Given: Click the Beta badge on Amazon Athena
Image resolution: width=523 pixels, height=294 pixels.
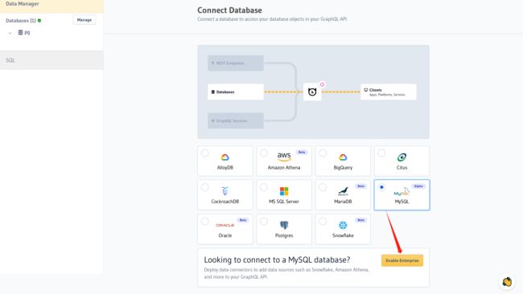Looking at the screenshot, I should [302, 152].
